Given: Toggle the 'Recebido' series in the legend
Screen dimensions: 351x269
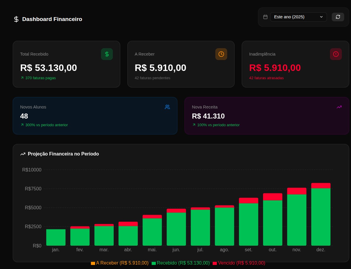Looking at the screenshot, I should click(x=181, y=263).
